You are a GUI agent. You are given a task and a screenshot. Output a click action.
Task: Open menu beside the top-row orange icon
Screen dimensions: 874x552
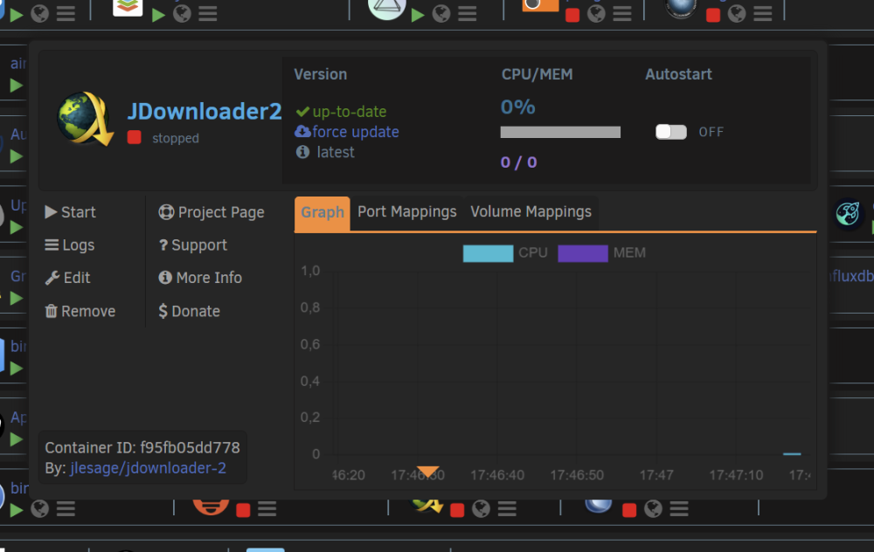pos(622,13)
